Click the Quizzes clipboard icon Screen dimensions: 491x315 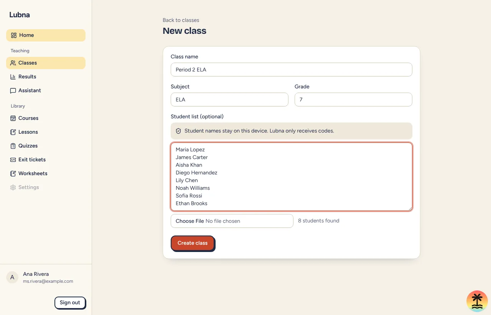tap(13, 146)
